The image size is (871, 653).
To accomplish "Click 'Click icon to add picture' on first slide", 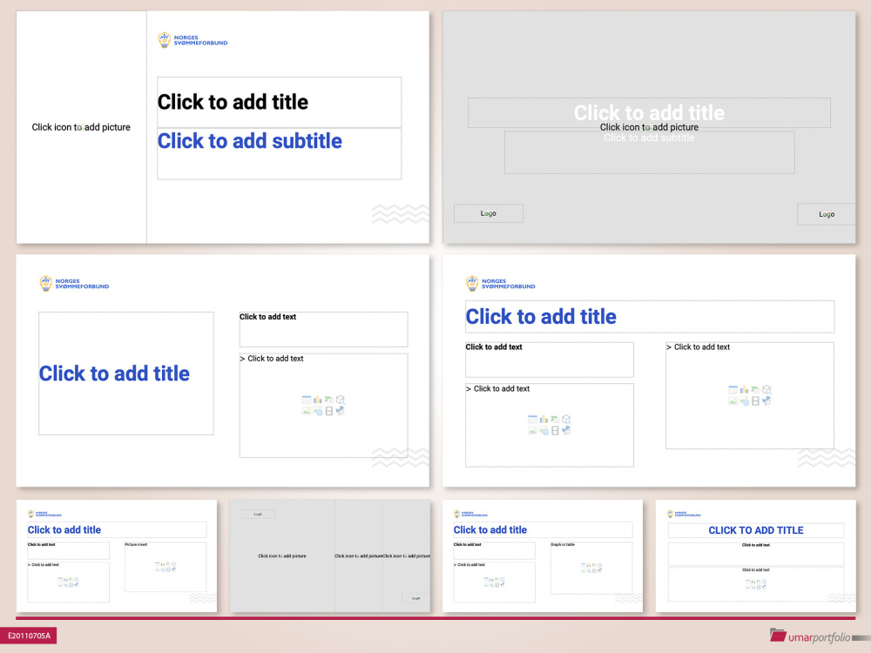I will pyautogui.click(x=81, y=127).
